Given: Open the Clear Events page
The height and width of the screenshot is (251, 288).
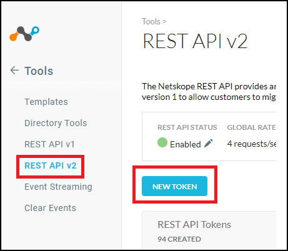Looking at the screenshot, I should point(50,208).
